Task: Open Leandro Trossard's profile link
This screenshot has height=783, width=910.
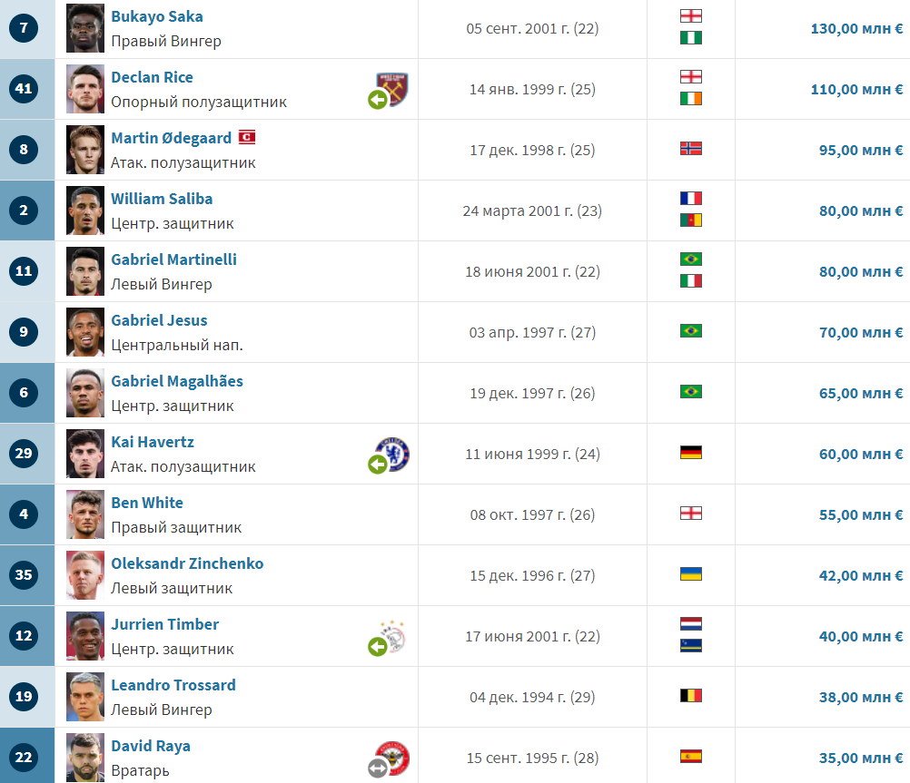Action: (x=173, y=685)
